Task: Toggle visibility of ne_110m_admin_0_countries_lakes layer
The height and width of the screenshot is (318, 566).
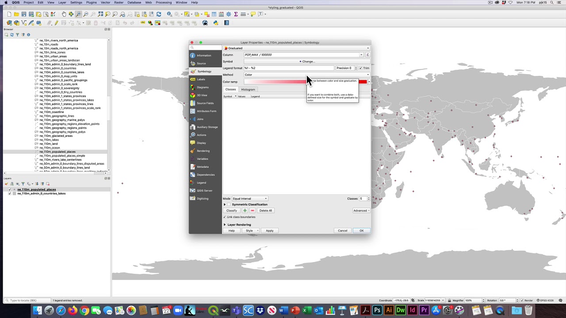Action: pyautogui.click(x=10, y=193)
